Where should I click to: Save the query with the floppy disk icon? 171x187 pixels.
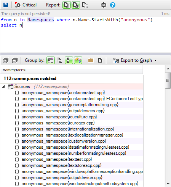(x=6, y=5)
